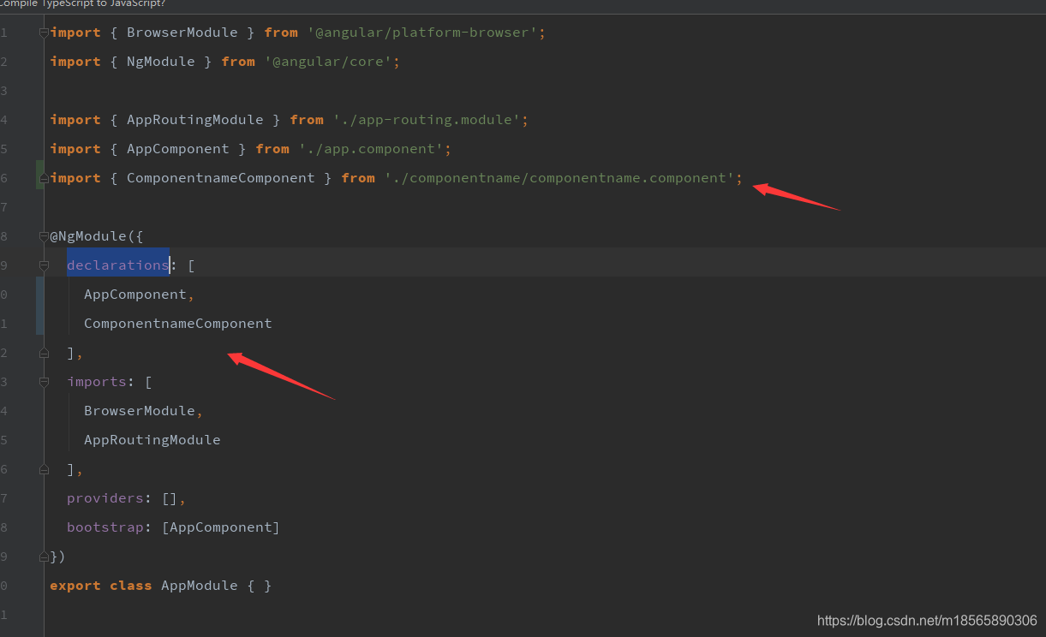Viewport: 1046px width, 637px height.
Task: Click ComponentnameComponent inside the declarations array
Action: click(x=178, y=324)
